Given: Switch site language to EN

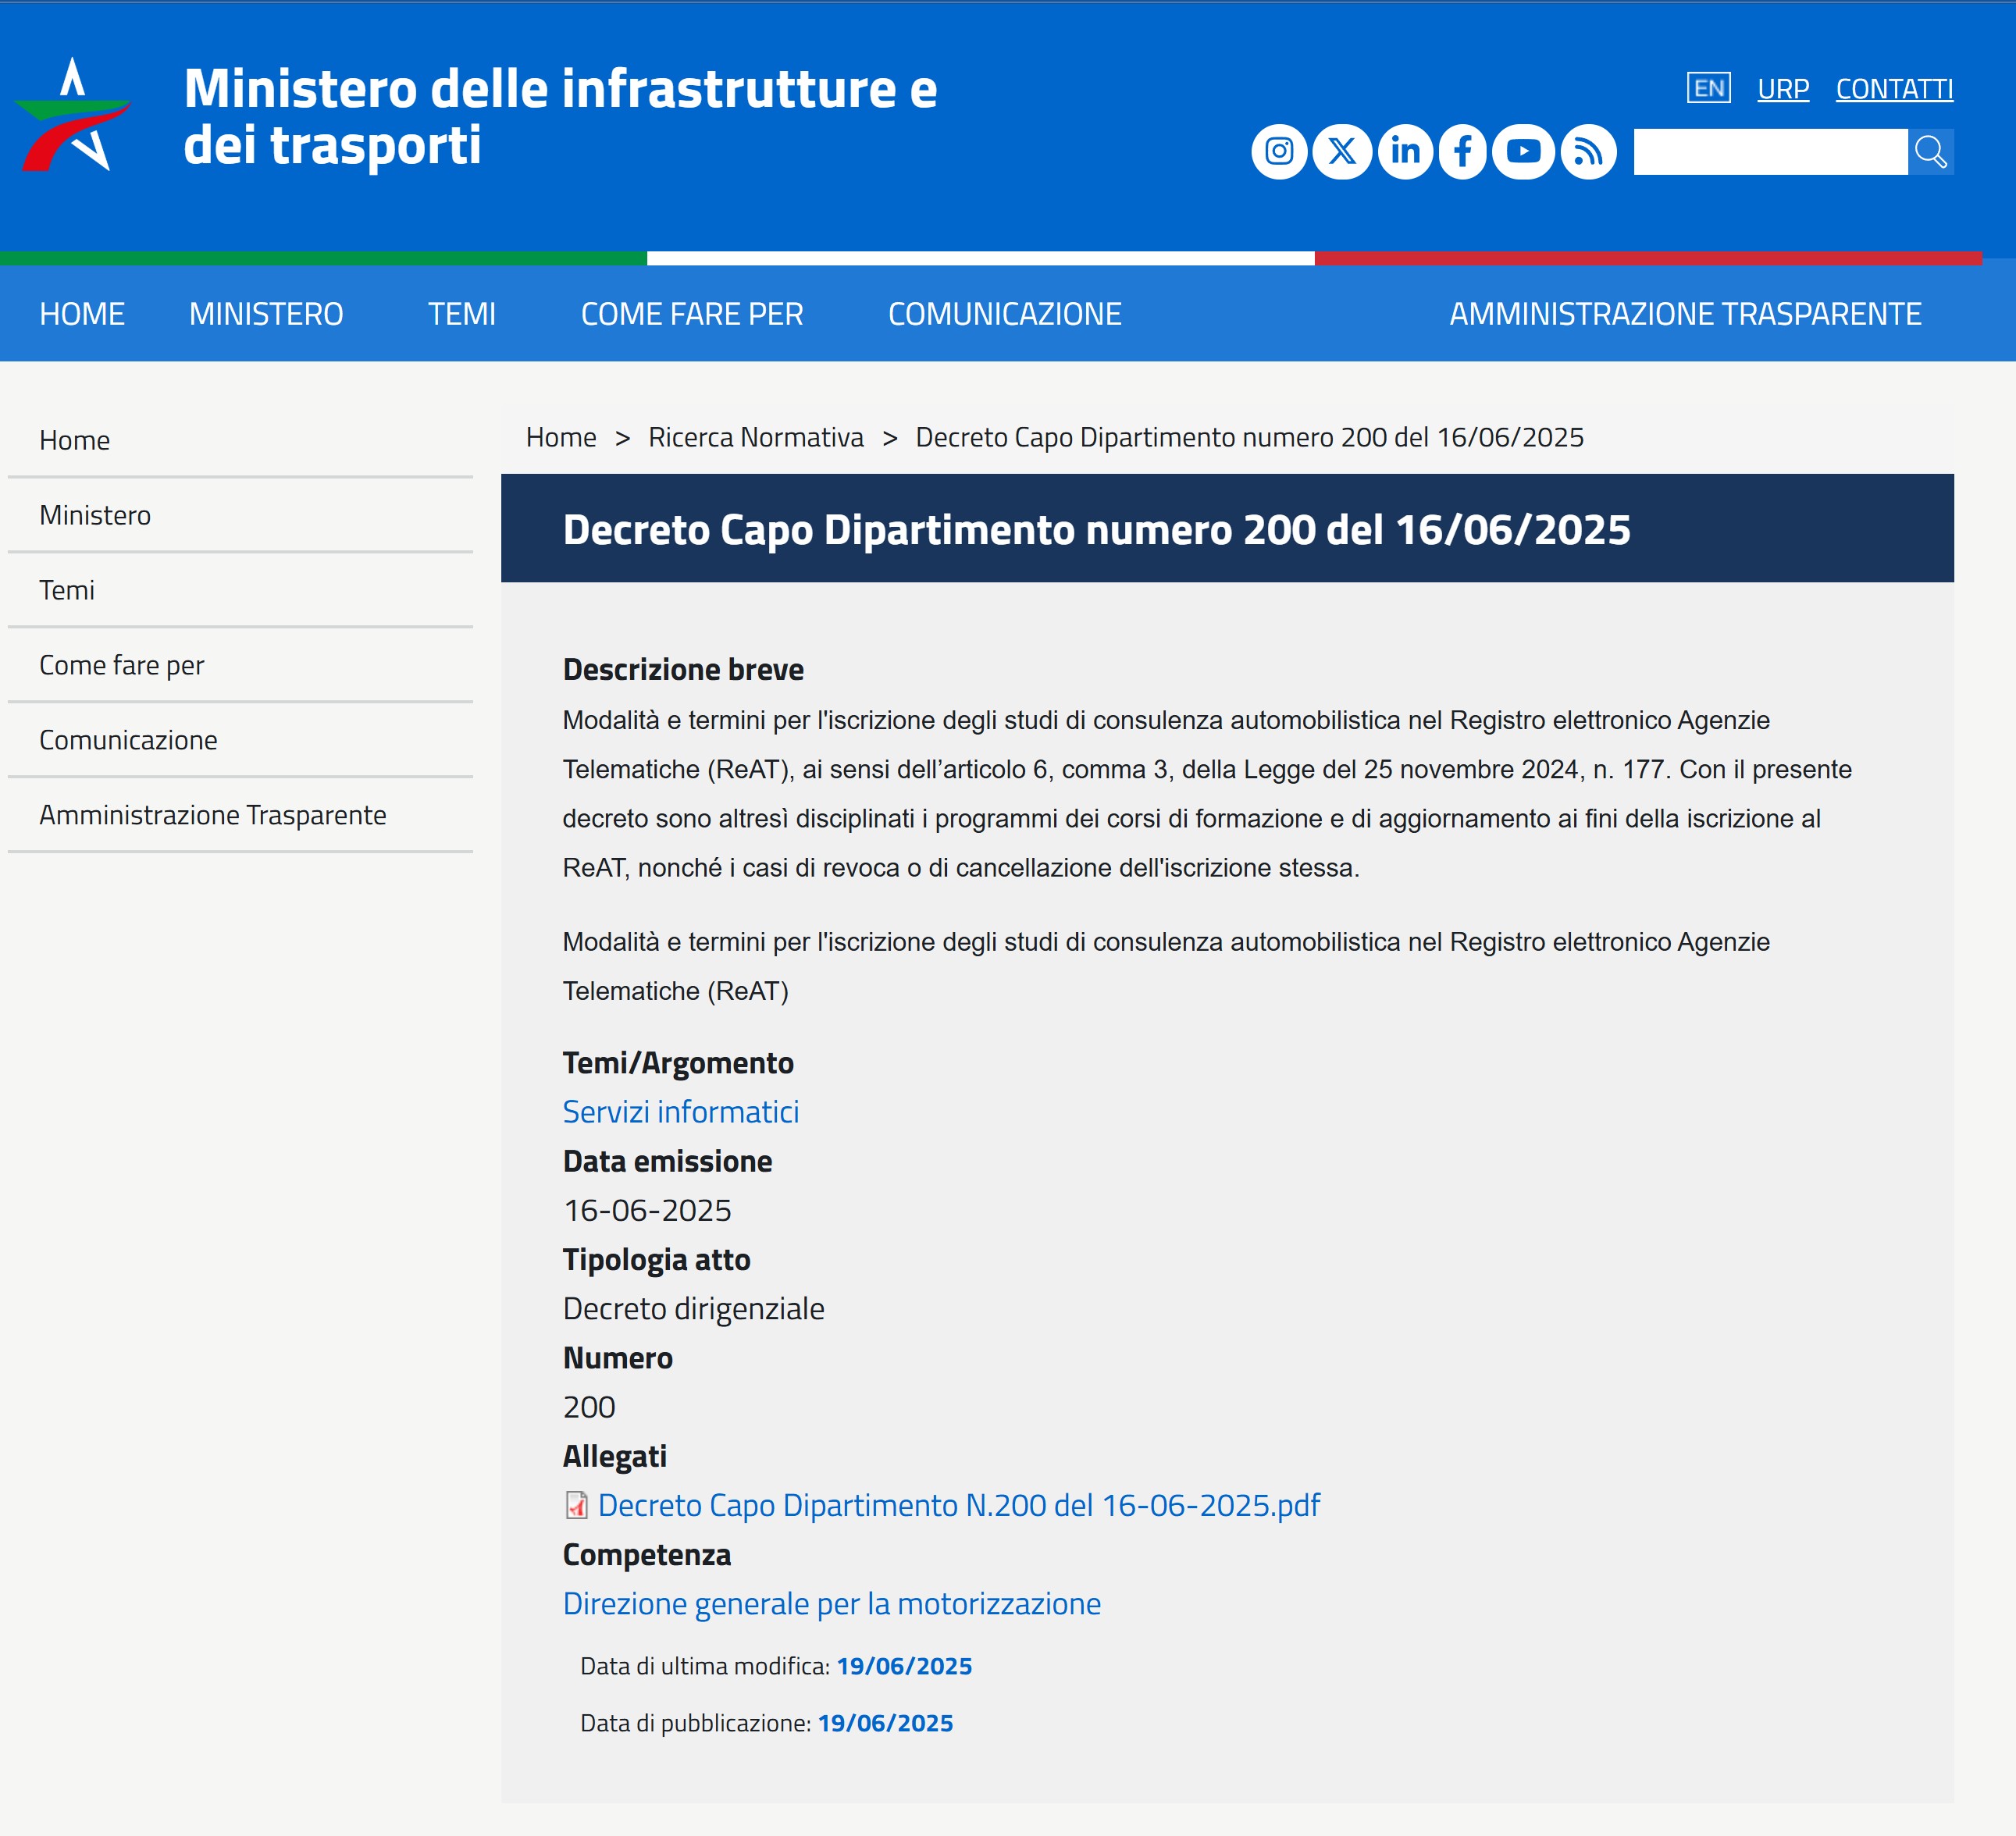Looking at the screenshot, I should 1708,88.
